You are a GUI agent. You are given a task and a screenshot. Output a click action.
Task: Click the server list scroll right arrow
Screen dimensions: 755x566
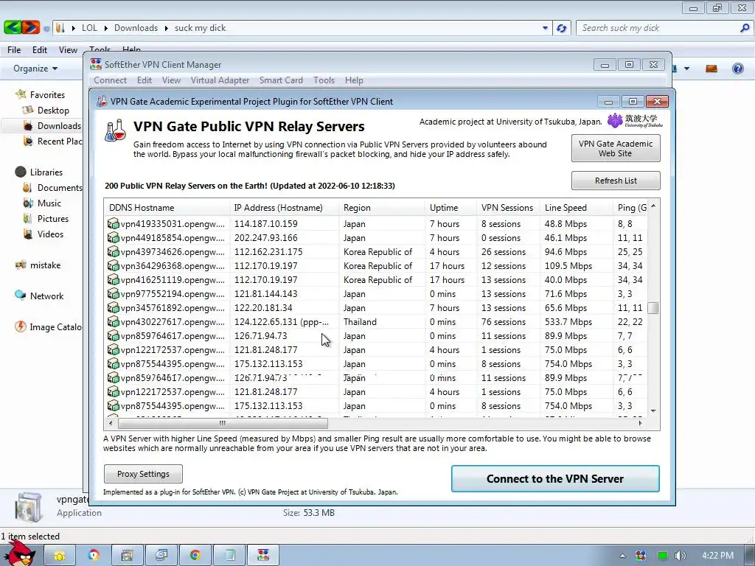(640, 423)
